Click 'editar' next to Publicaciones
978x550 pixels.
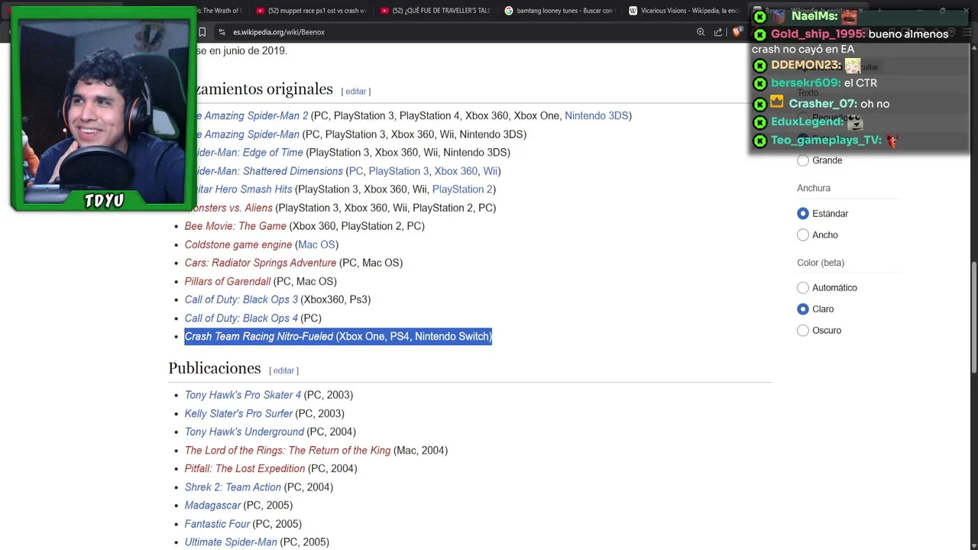283,370
